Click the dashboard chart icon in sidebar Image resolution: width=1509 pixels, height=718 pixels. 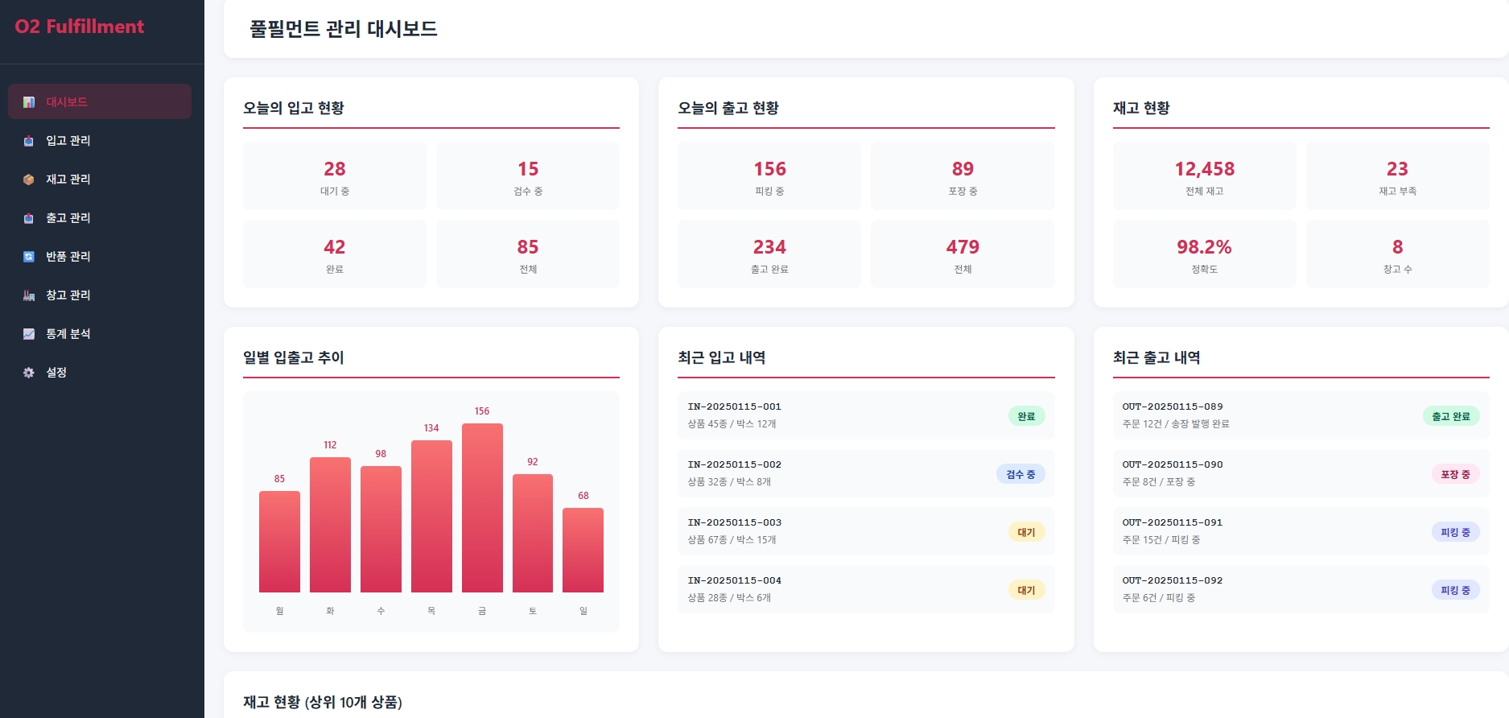tap(29, 102)
